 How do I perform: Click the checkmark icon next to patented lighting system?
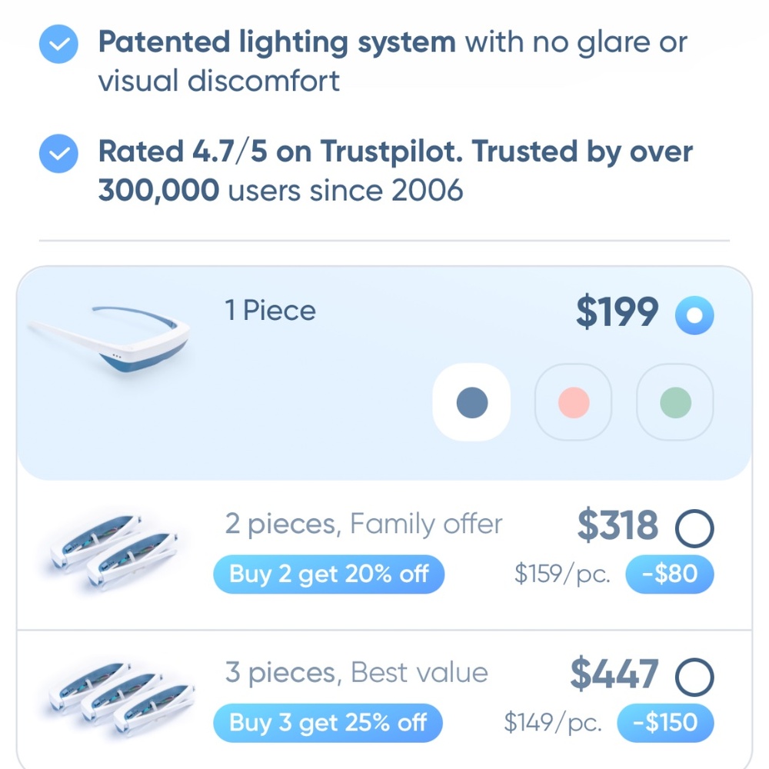[58, 44]
